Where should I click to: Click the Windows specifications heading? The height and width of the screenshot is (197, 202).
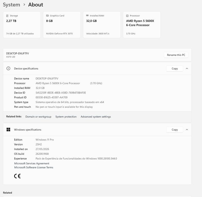[28, 130]
